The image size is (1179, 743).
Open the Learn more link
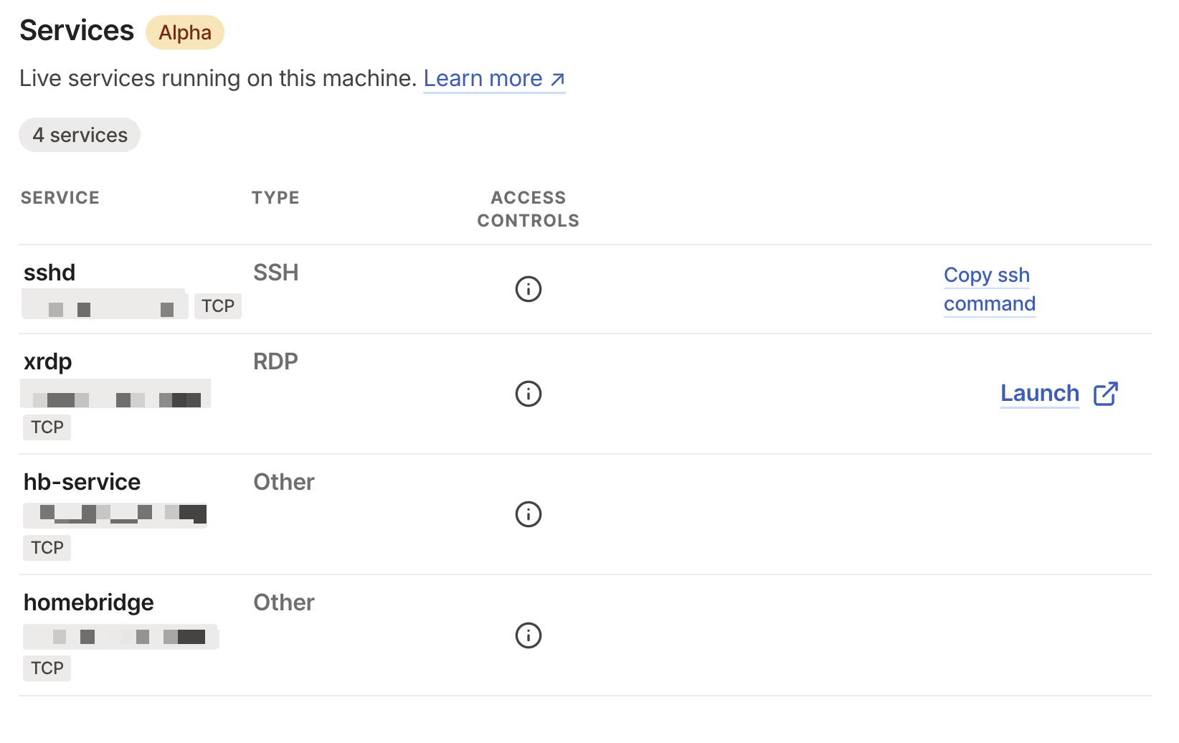[x=483, y=78]
